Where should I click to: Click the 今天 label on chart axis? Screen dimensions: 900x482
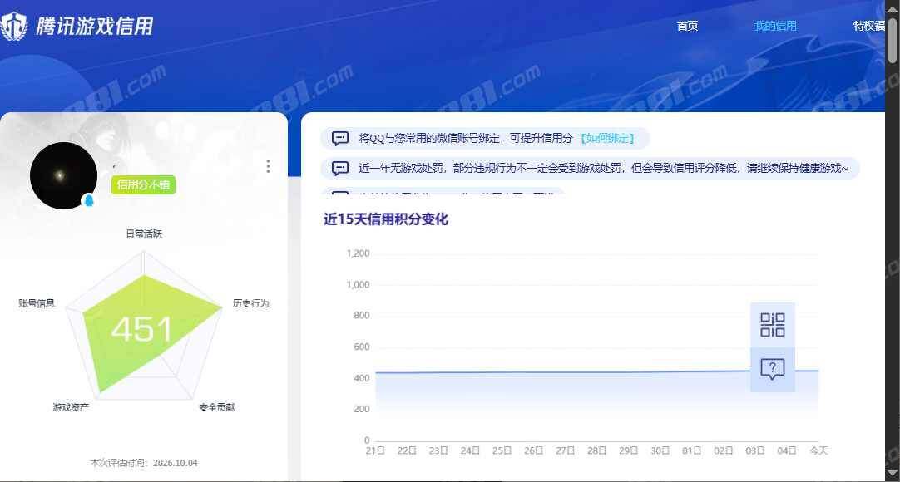tap(818, 450)
